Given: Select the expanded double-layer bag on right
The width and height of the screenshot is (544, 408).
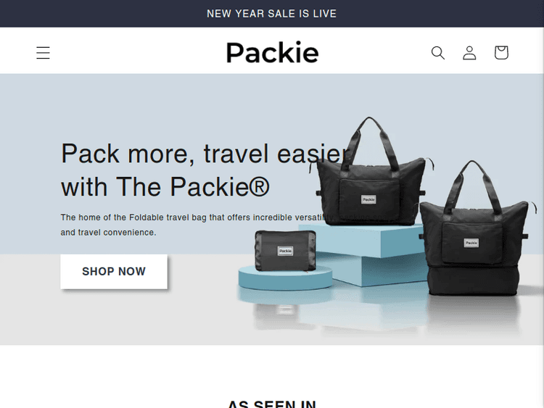Looking at the screenshot, I should (x=474, y=229).
